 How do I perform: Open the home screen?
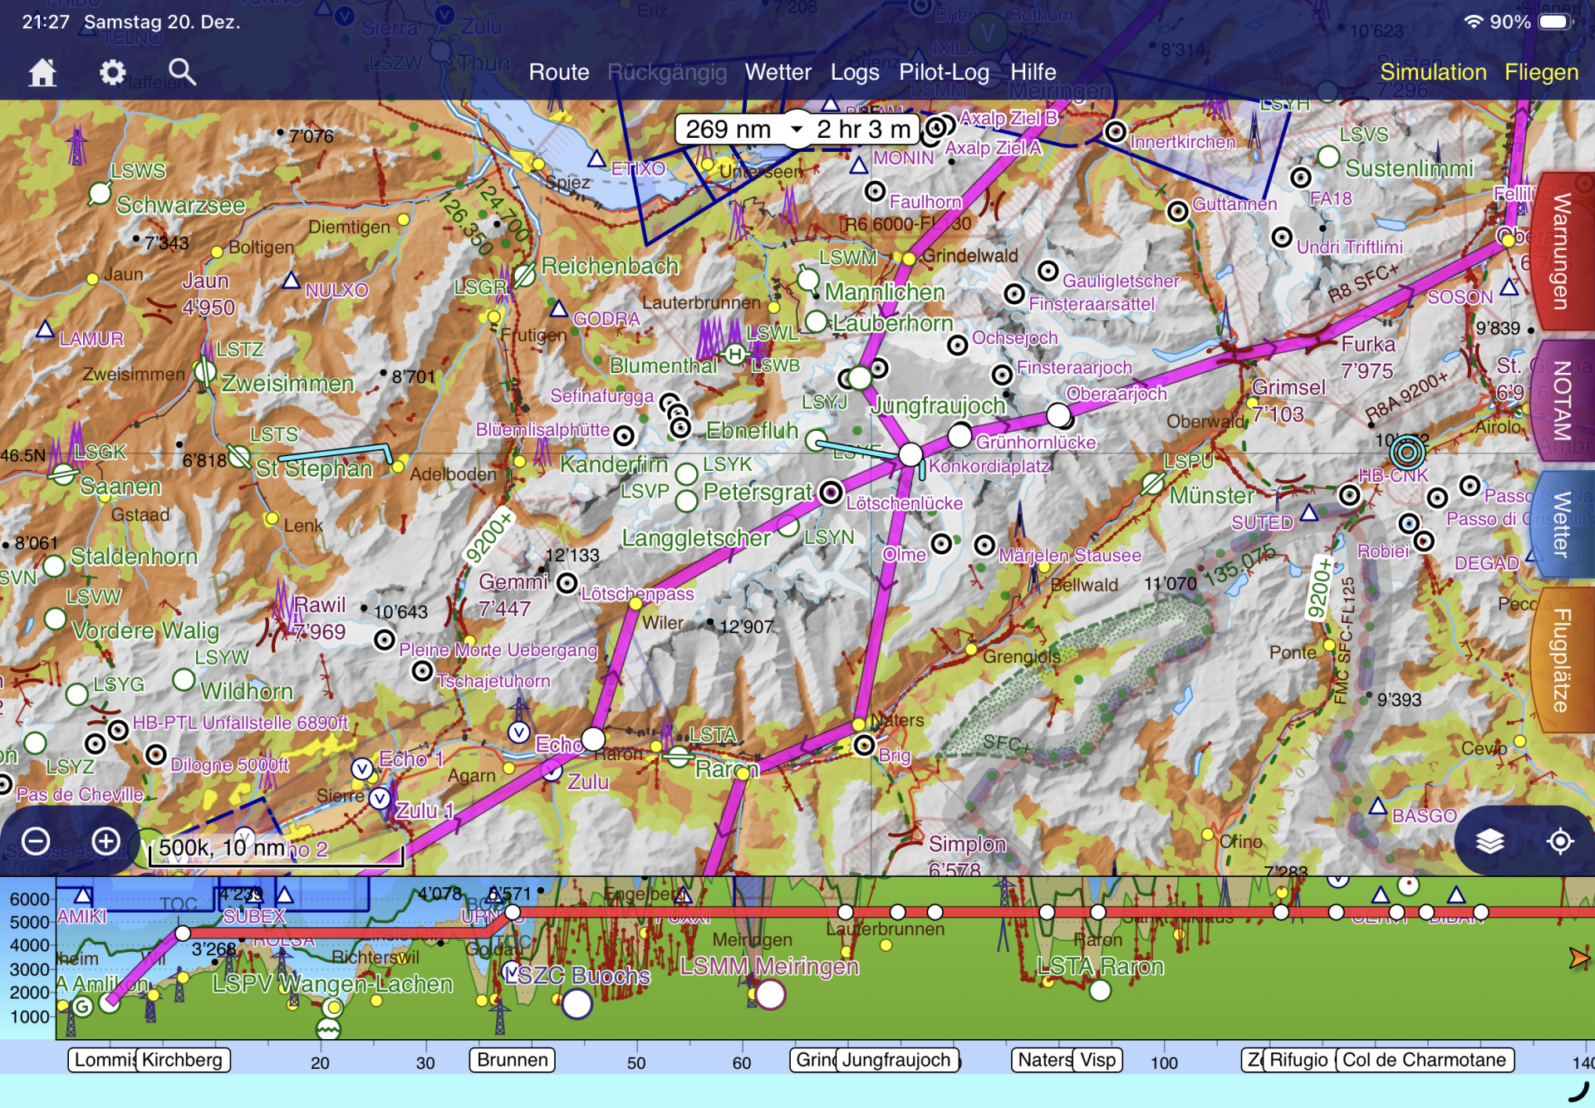[x=42, y=72]
